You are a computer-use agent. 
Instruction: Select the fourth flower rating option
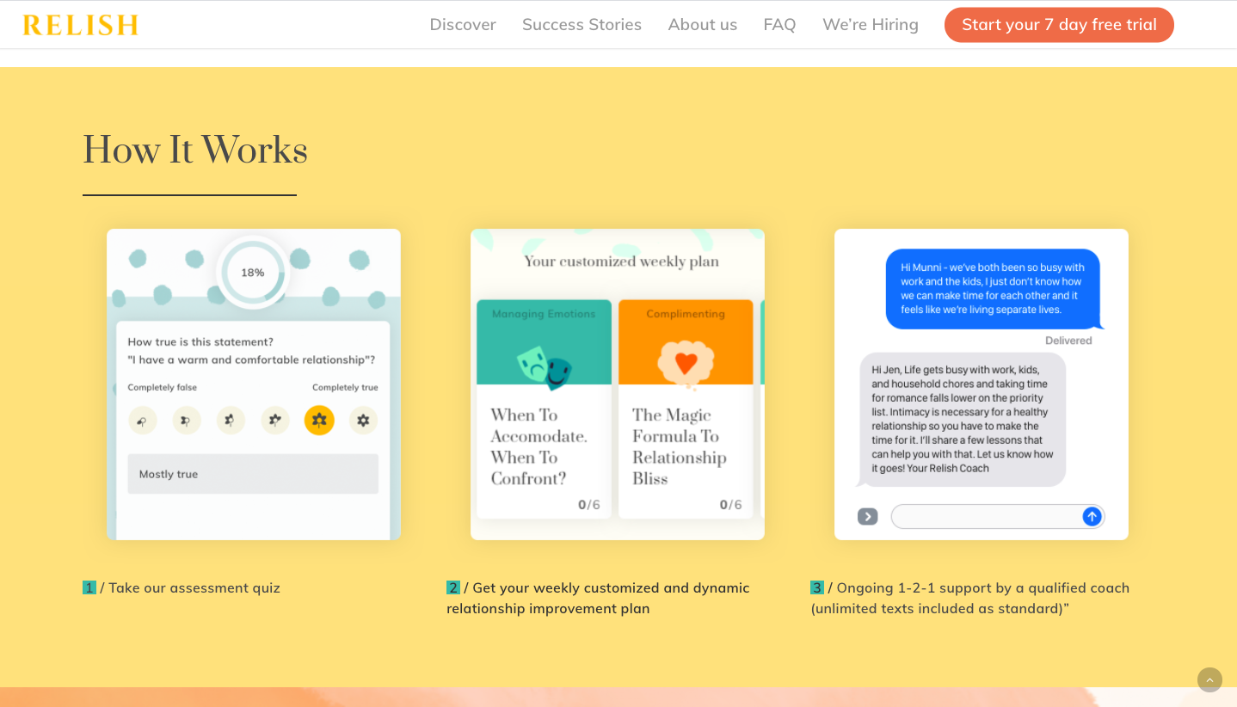point(275,420)
